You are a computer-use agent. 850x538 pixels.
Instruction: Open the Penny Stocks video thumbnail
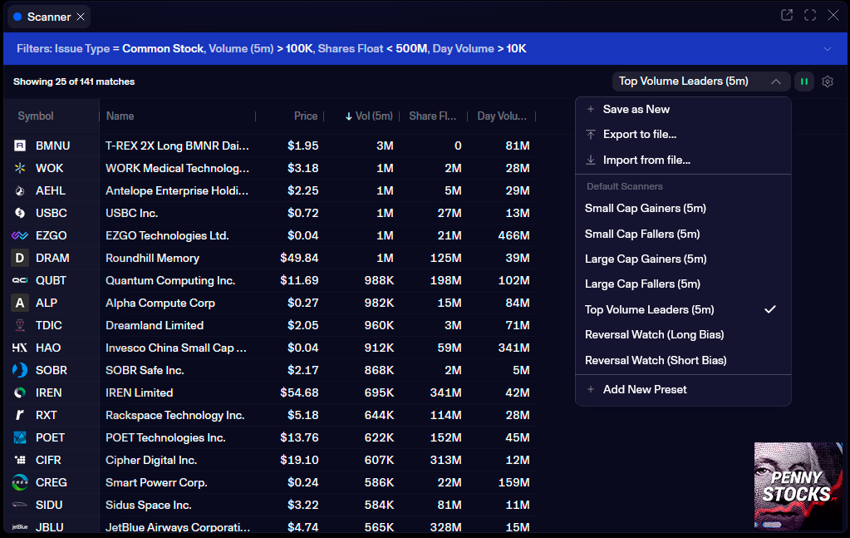tap(798, 486)
